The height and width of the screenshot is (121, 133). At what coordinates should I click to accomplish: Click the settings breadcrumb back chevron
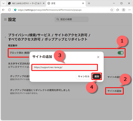coord(5,37)
